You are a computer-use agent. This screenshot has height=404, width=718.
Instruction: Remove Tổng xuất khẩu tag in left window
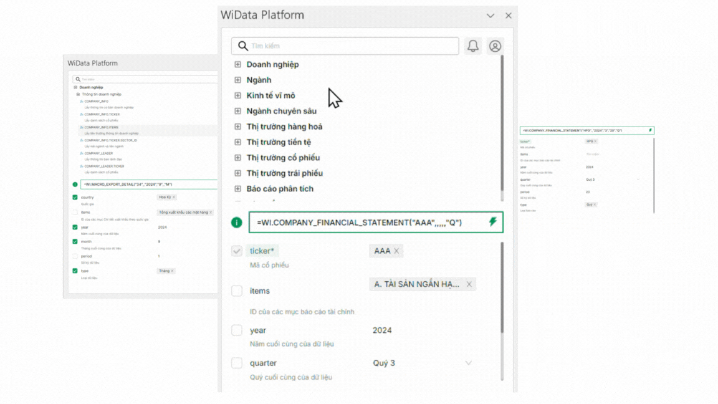click(211, 213)
